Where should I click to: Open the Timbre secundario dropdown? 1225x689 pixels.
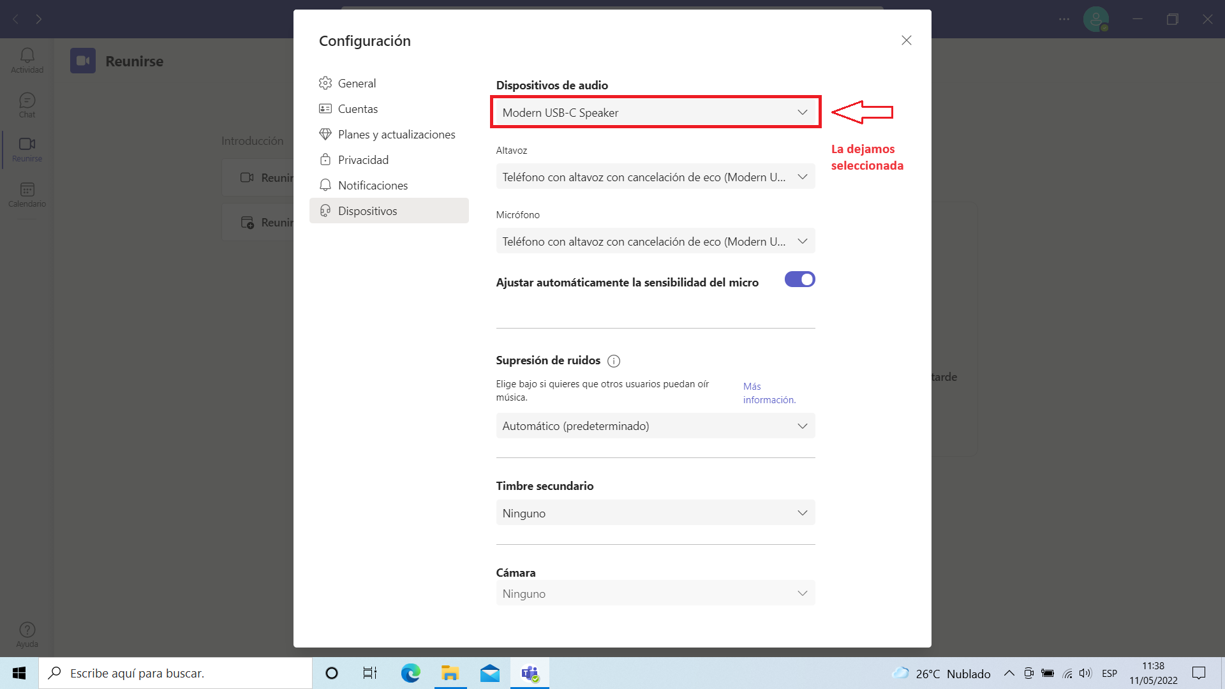655,513
